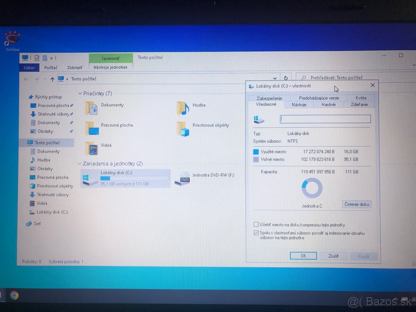Collapse Zariadenia a jednotky section
This screenshot has width=416, height=312.
pyautogui.click(x=80, y=163)
